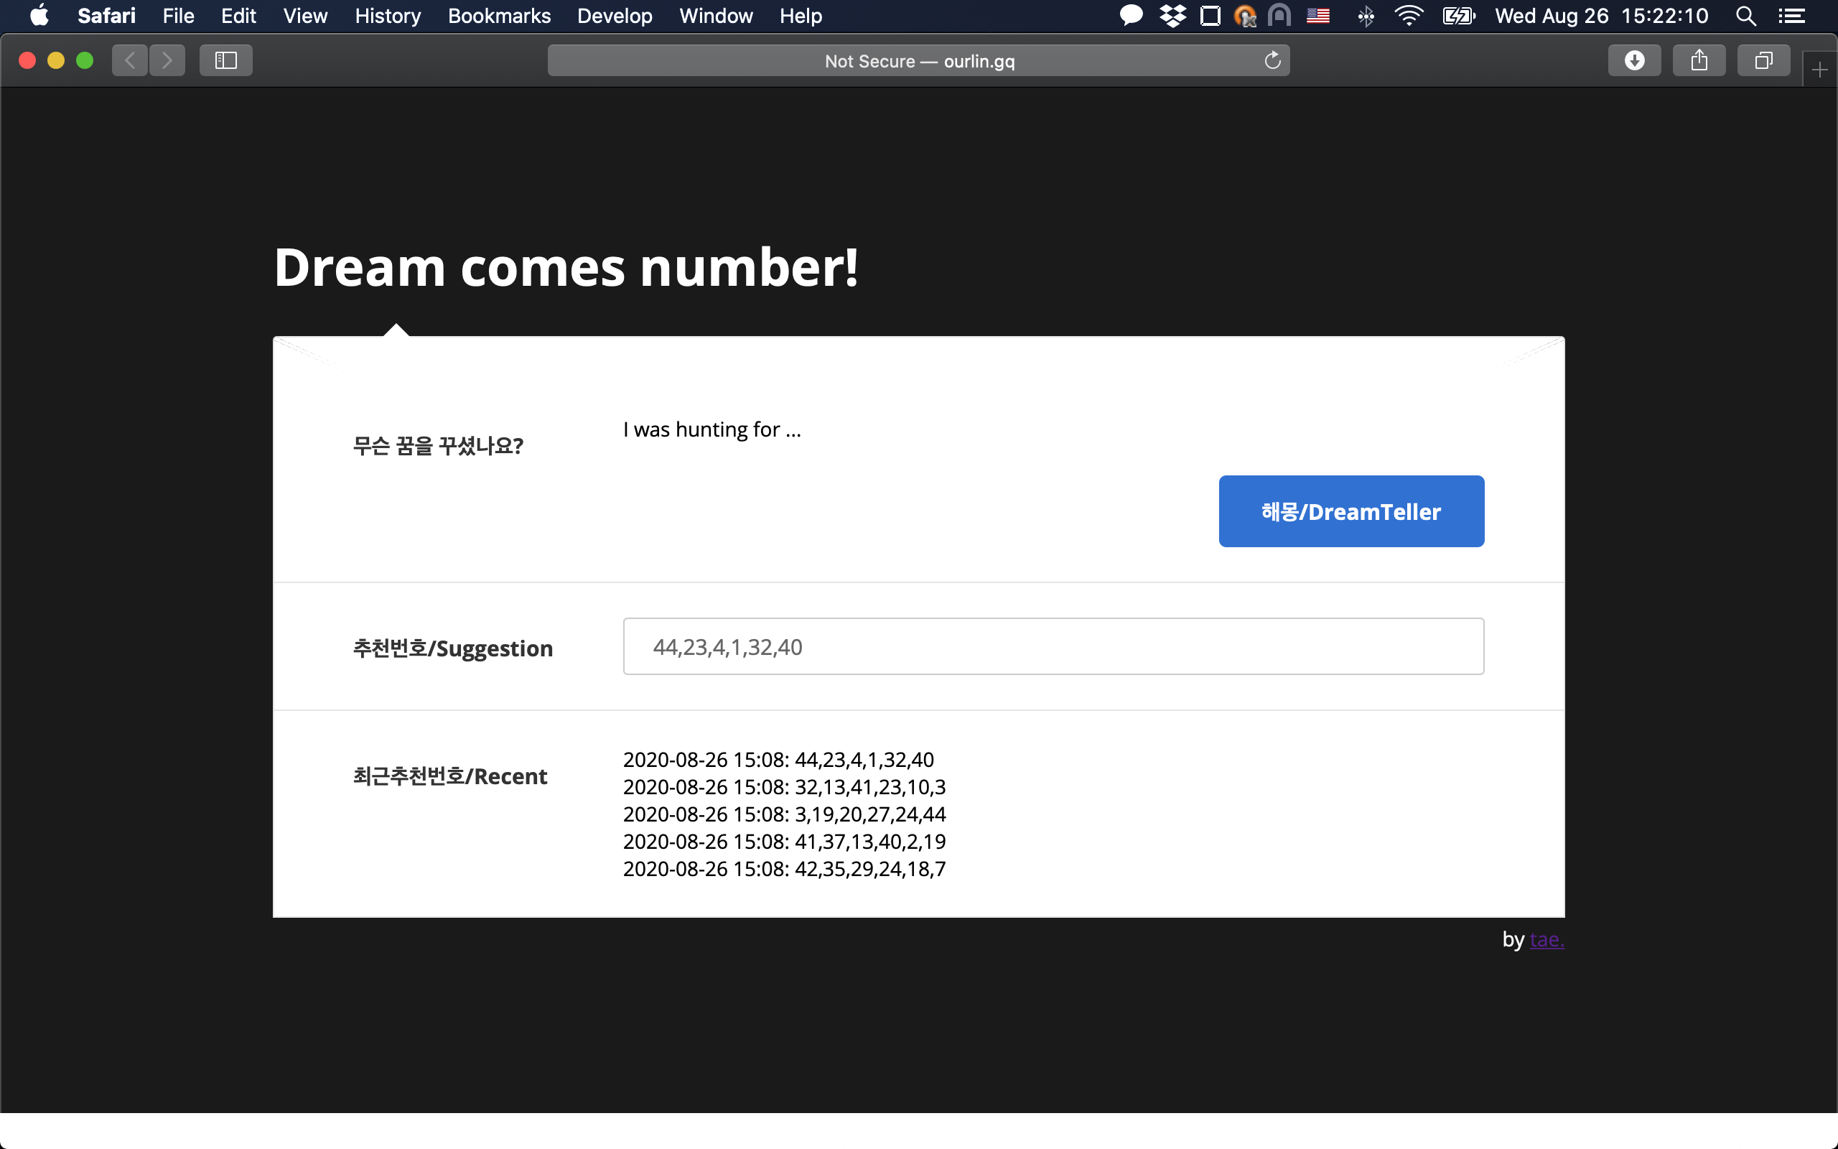Open the Develop menu
This screenshot has height=1149, width=1838.
615,16
